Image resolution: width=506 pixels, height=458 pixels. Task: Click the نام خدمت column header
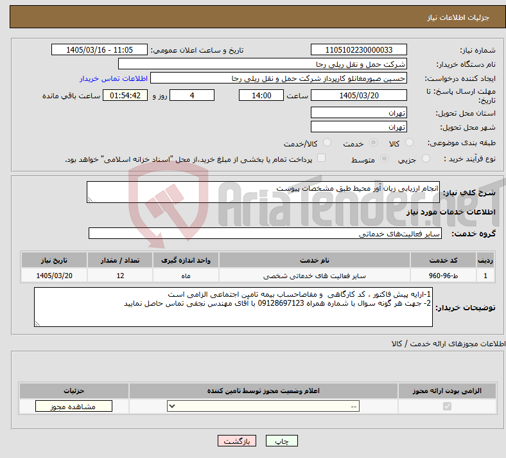click(314, 260)
